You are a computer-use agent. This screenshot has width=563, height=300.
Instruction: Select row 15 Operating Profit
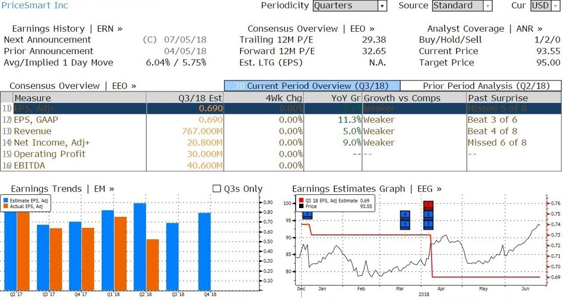281,154
